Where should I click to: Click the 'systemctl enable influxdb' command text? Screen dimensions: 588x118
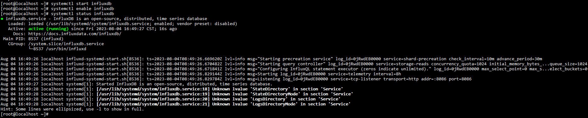(x=82, y=9)
